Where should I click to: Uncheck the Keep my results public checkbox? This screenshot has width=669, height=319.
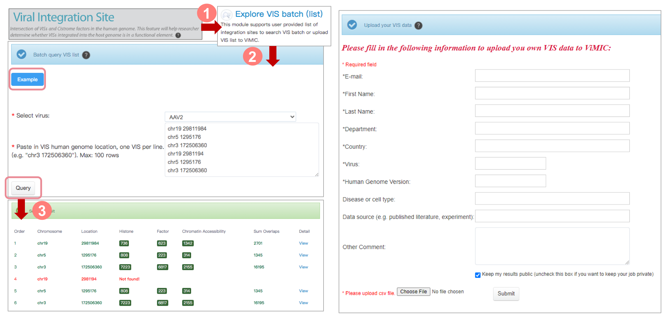[478, 275]
